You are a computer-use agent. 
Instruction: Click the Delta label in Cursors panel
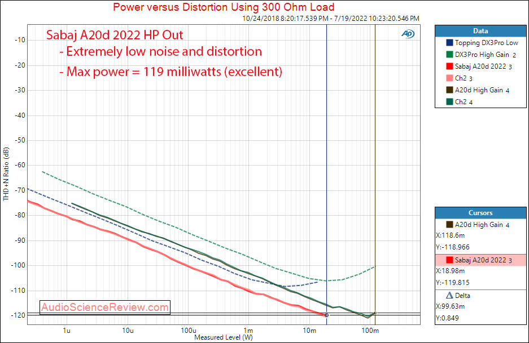click(462, 296)
